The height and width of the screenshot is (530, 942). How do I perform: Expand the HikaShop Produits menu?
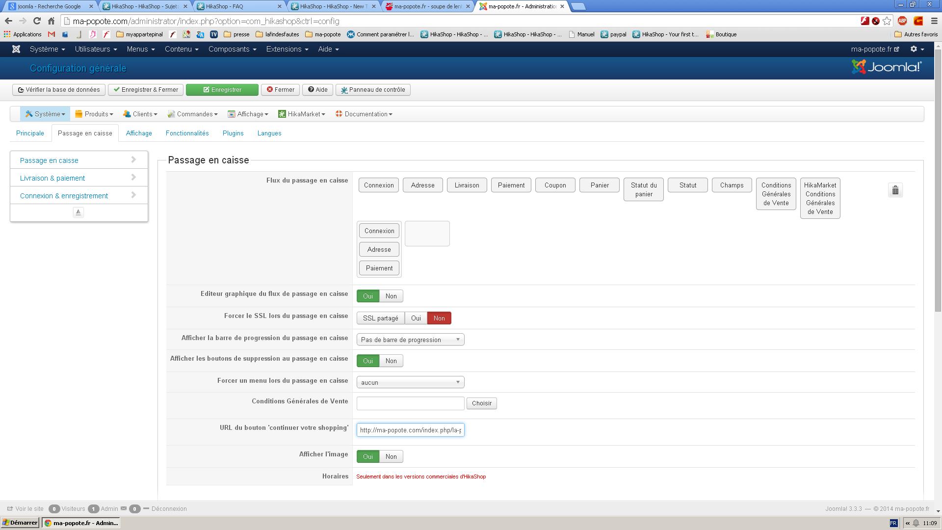pos(94,114)
